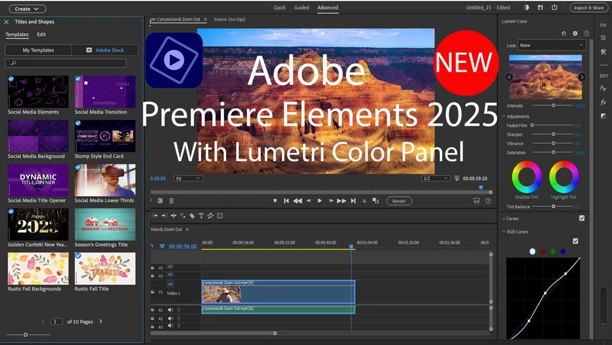Click the Shadow Tint color wheel
Viewport: 612px width, 345px height.
(526, 176)
